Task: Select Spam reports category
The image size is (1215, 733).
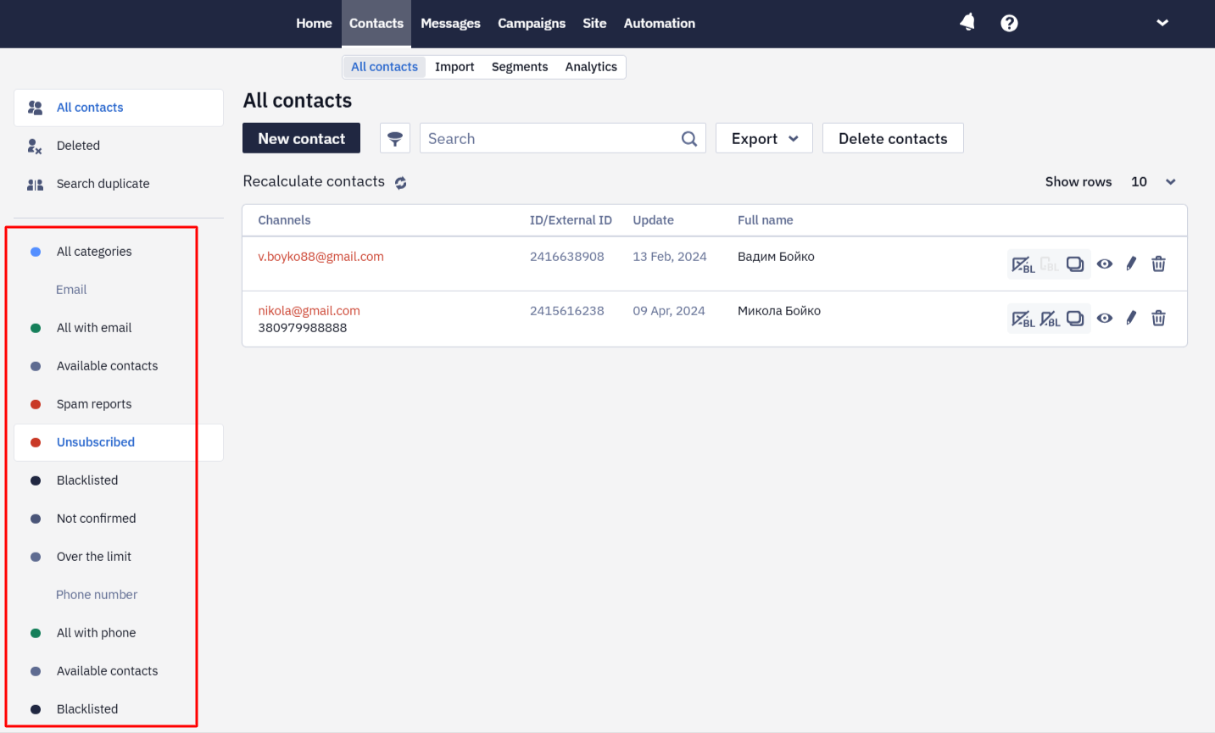Action: [94, 404]
